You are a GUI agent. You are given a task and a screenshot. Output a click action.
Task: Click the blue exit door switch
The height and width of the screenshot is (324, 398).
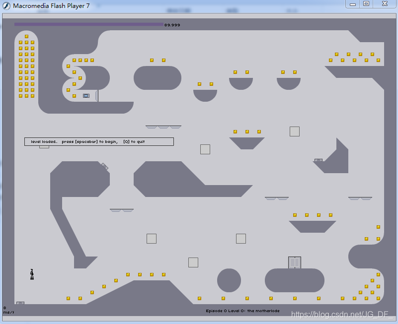point(86,96)
